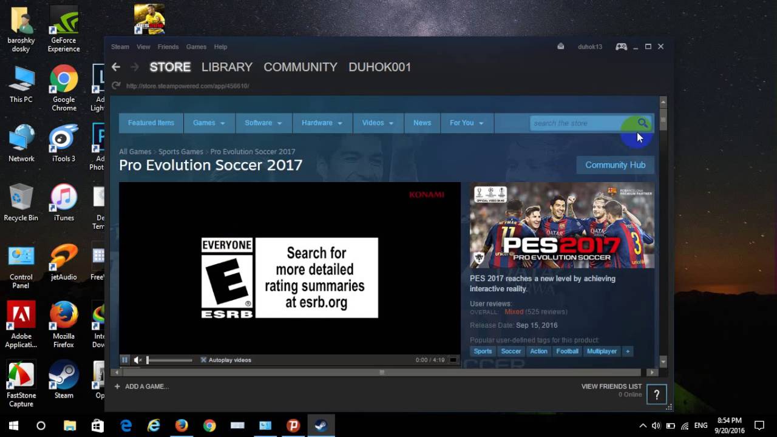777x437 pixels.
Task: Mute the trailer with speaker icon
Action: 138,360
